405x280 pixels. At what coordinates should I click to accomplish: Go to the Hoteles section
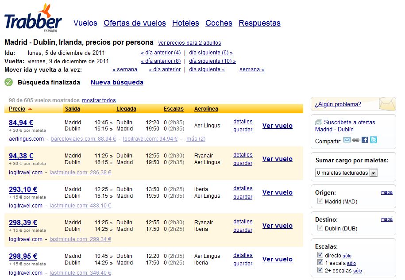tap(185, 23)
